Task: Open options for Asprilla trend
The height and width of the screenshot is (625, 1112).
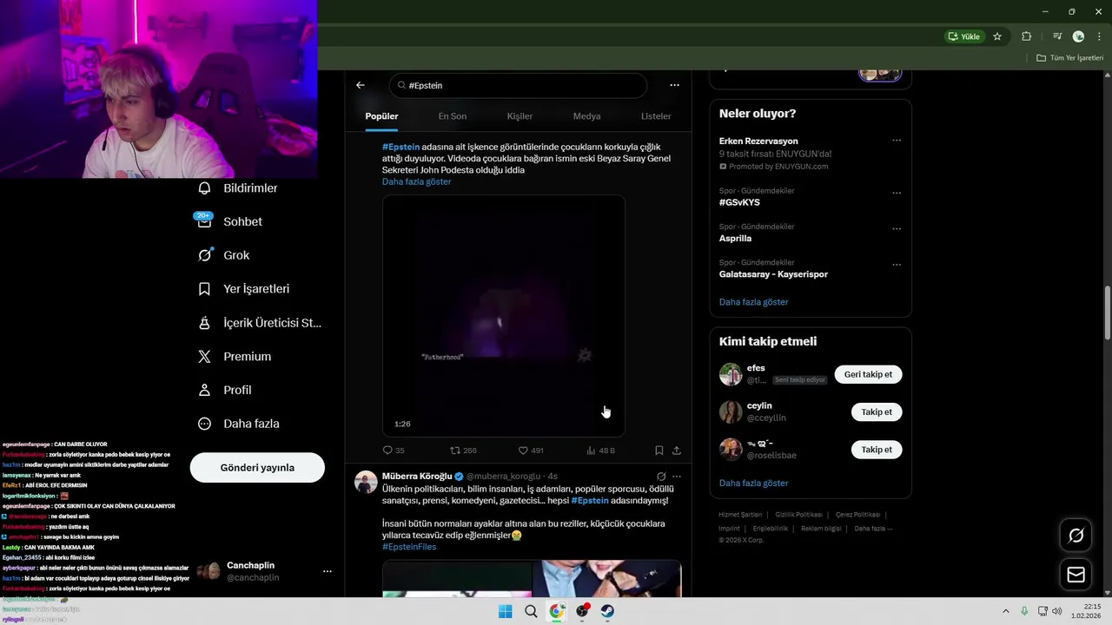Action: click(897, 229)
